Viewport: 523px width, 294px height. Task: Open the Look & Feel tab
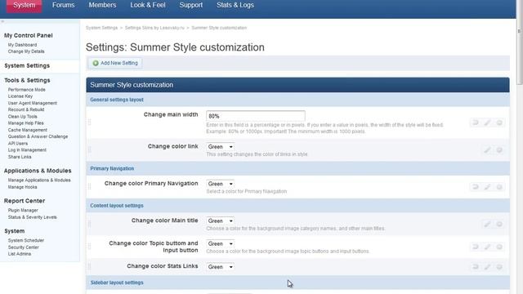click(x=148, y=5)
